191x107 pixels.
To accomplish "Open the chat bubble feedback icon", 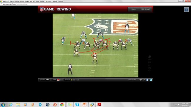I will tap(140, 80).
